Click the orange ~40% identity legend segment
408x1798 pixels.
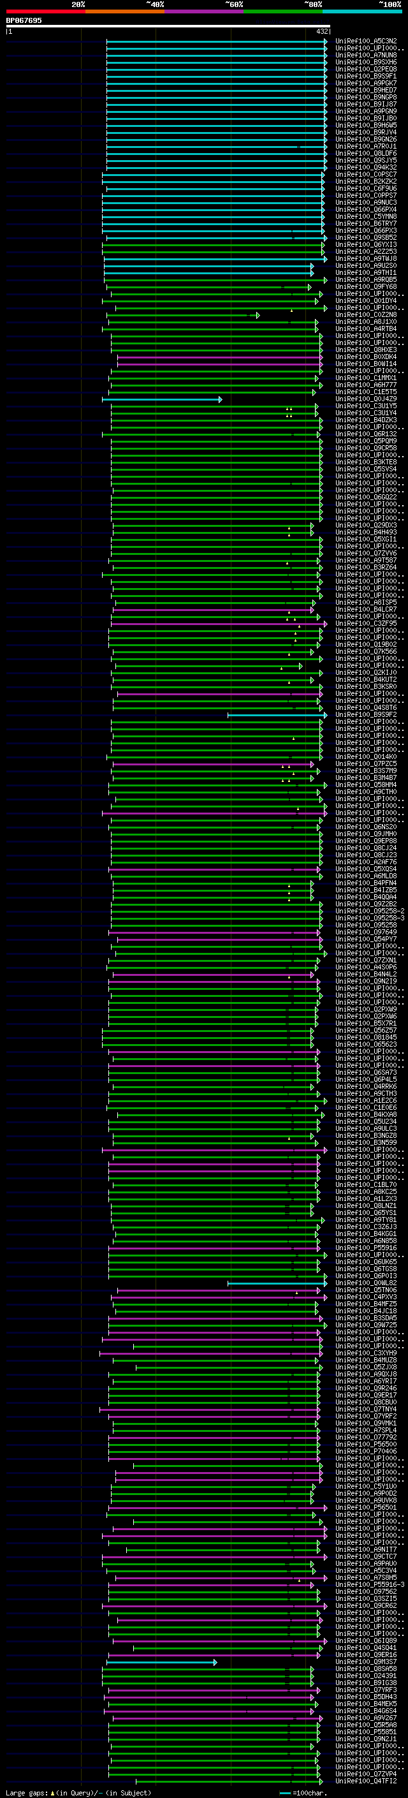pyautogui.click(x=125, y=11)
